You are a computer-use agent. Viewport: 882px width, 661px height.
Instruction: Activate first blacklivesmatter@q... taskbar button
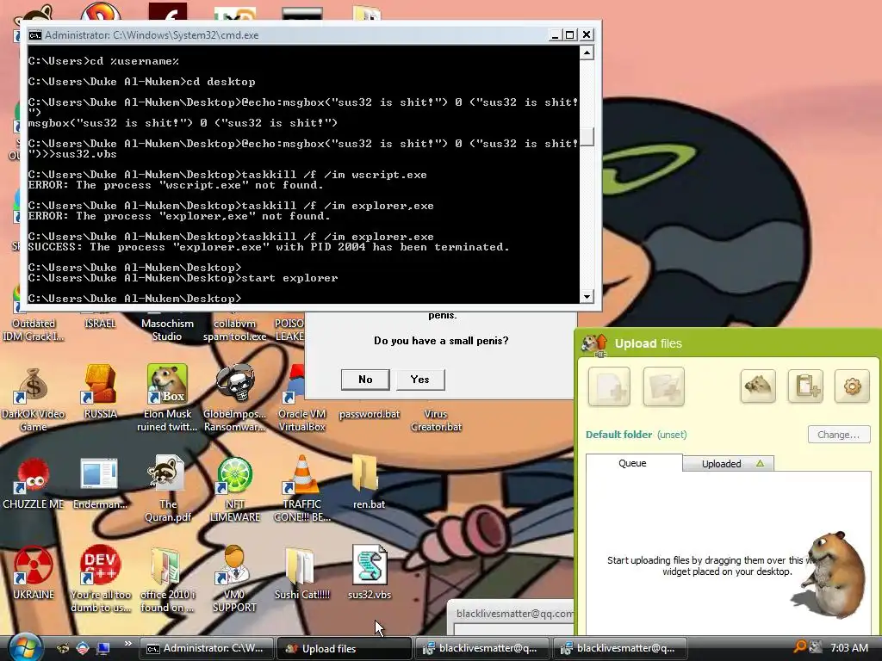click(482, 648)
